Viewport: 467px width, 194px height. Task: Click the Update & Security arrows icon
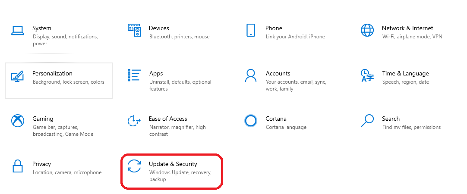[x=134, y=166]
